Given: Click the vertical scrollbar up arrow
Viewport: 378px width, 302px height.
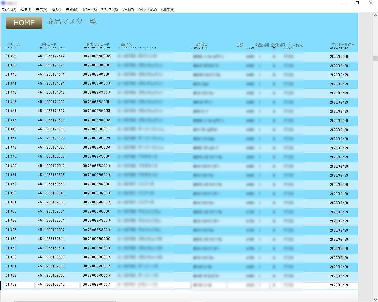Looking at the screenshot, I should pyautogui.click(x=375, y=15).
